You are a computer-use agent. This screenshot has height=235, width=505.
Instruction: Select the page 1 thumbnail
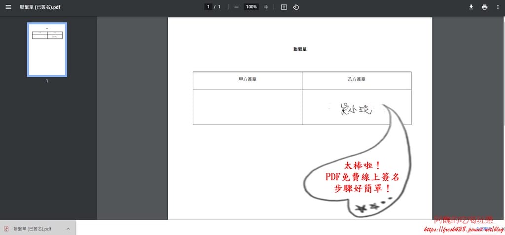coord(47,50)
